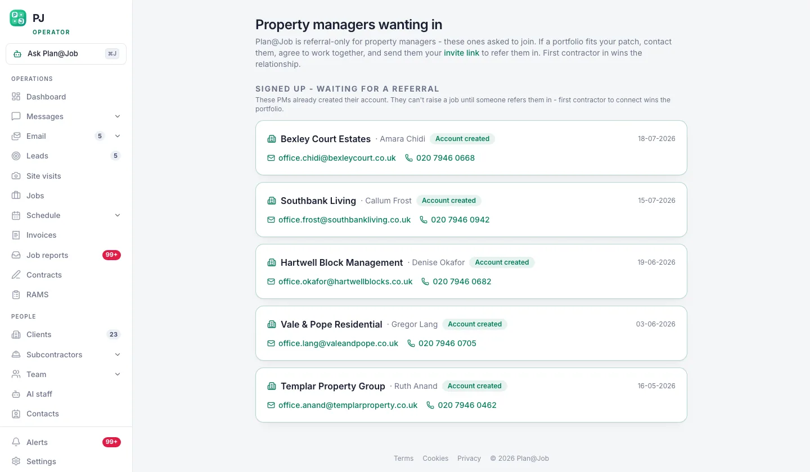
Task: Expand the Team submenu chevron
Action: [x=118, y=374]
